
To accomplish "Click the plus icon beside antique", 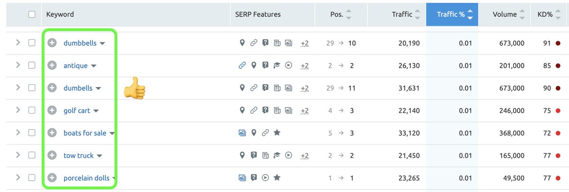I will (x=53, y=65).
